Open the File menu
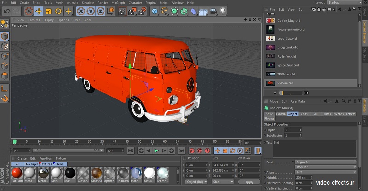The height and width of the screenshot is (191, 368). (4, 3)
